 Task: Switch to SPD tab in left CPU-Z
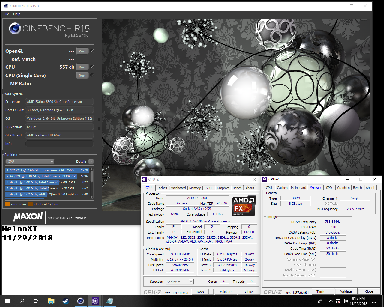209,188
